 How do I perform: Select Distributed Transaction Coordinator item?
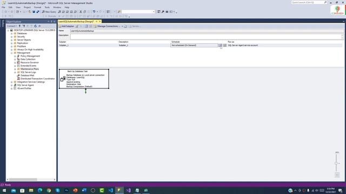pyautogui.click(x=37, y=79)
